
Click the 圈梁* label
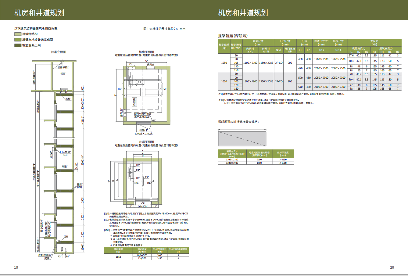(x=80, y=185)
